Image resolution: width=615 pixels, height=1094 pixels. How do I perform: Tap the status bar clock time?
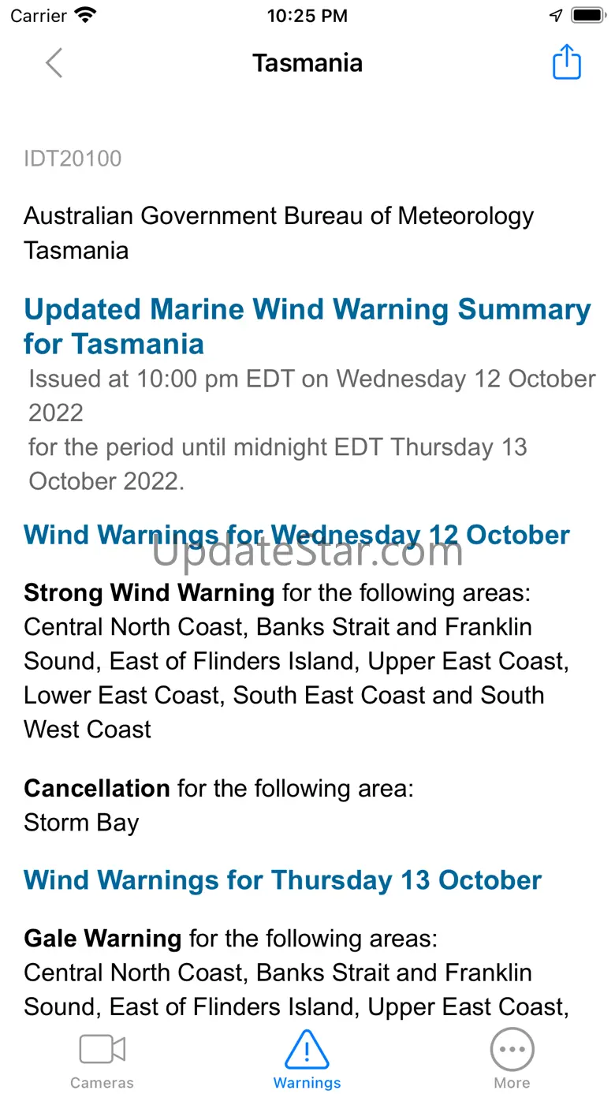pos(307,15)
